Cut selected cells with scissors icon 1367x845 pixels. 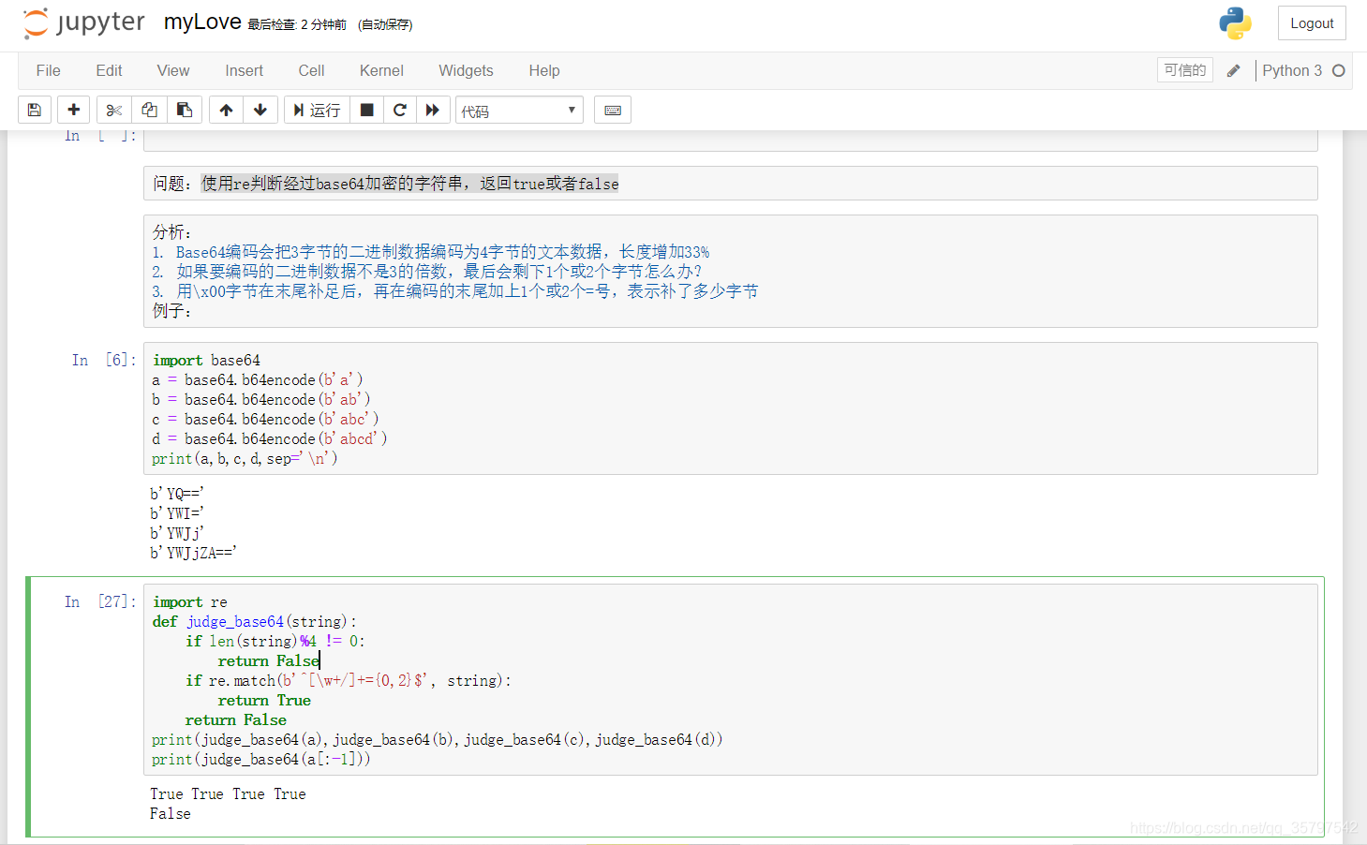tap(114, 110)
